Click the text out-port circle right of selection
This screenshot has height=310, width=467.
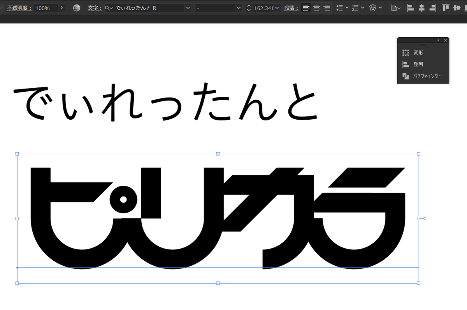[425, 218]
